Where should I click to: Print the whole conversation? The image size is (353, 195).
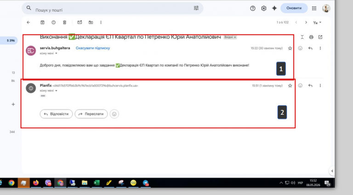pyautogui.click(x=311, y=37)
